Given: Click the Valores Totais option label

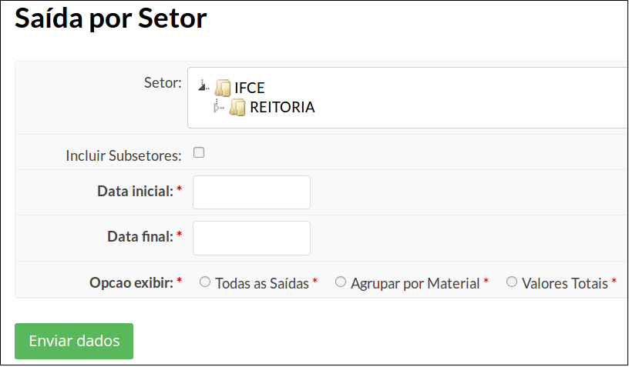Looking at the screenshot, I should (565, 283).
